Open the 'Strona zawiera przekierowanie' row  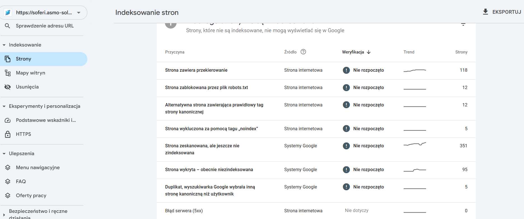point(196,70)
